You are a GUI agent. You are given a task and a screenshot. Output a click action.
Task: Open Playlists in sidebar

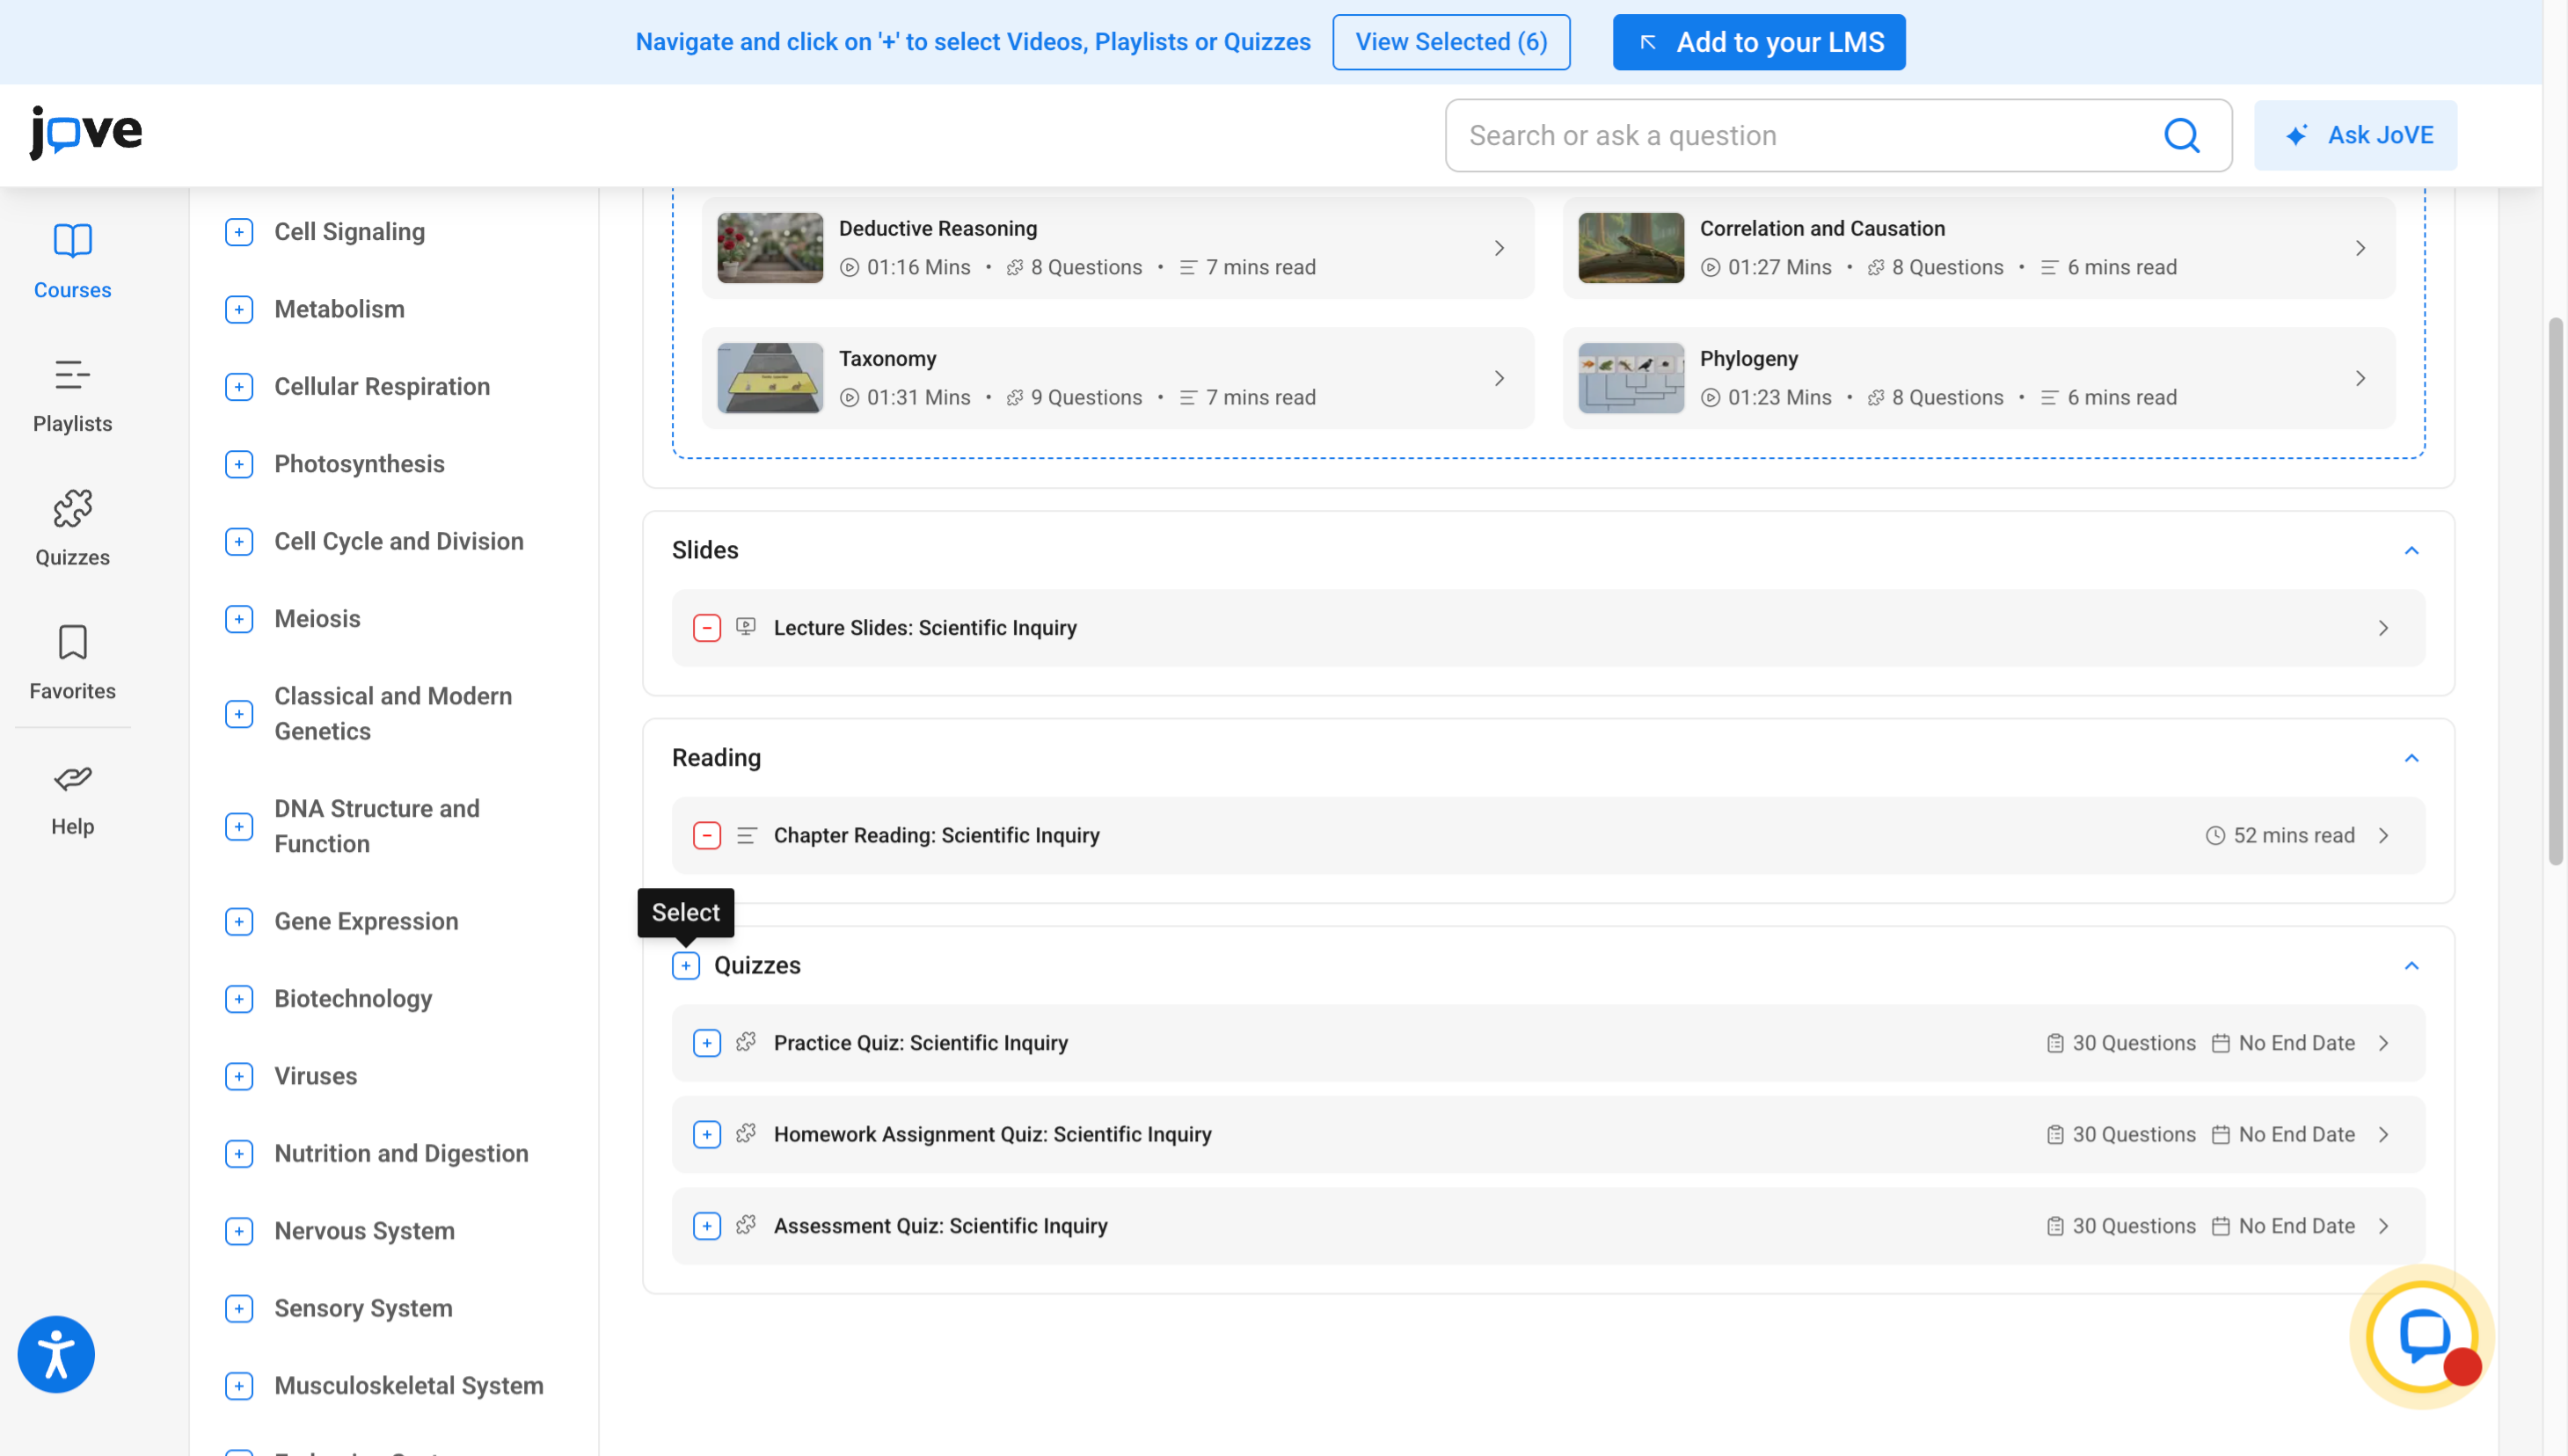[72, 396]
